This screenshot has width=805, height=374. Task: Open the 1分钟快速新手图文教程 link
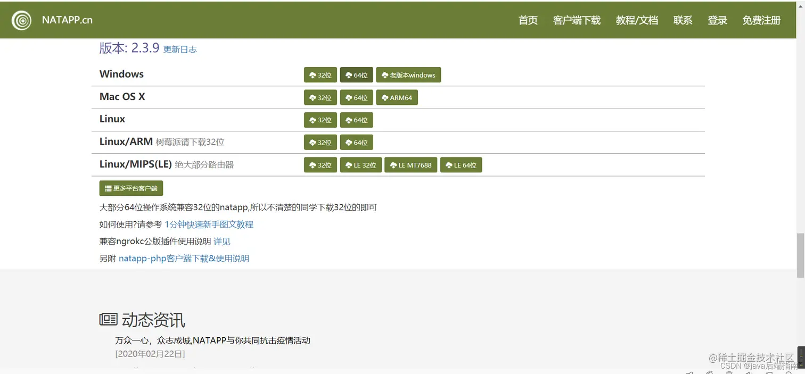[x=209, y=225]
